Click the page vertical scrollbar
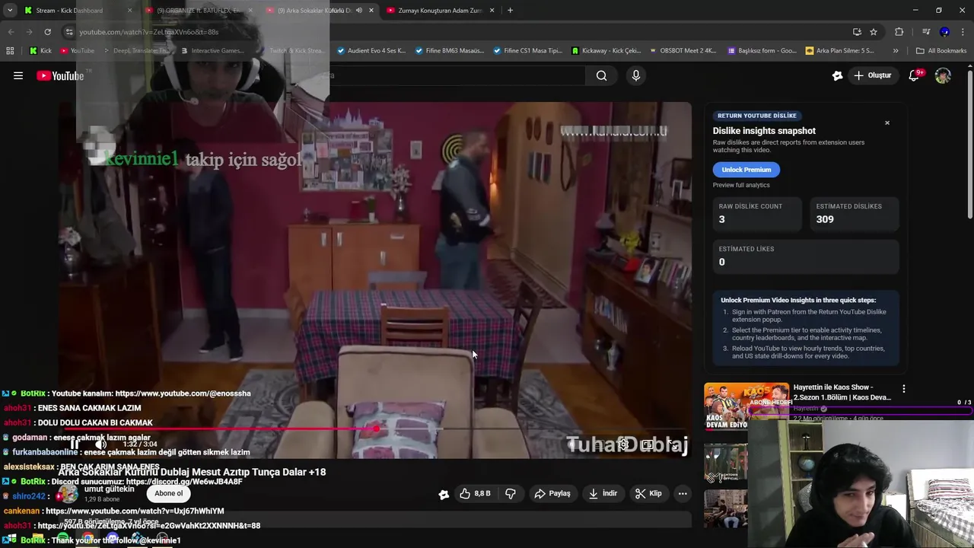 (x=969, y=145)
